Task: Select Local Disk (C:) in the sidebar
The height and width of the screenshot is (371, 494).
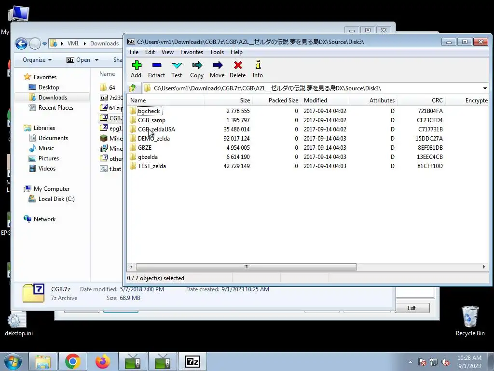Action: click(56, 199)
